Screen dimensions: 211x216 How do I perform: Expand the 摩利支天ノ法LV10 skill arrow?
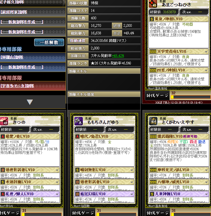pos(206,170)
